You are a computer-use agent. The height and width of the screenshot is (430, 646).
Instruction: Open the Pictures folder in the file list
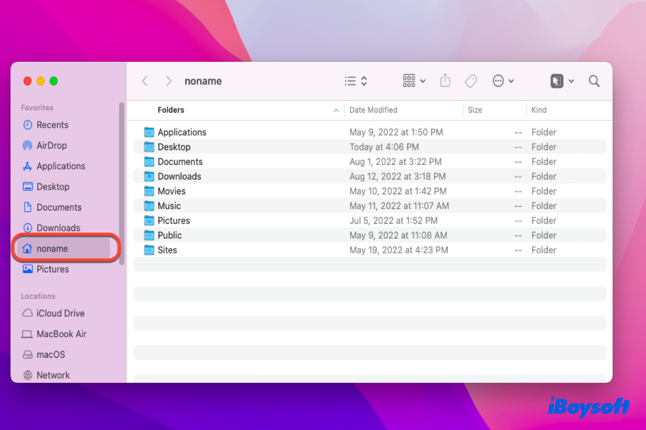173,220
